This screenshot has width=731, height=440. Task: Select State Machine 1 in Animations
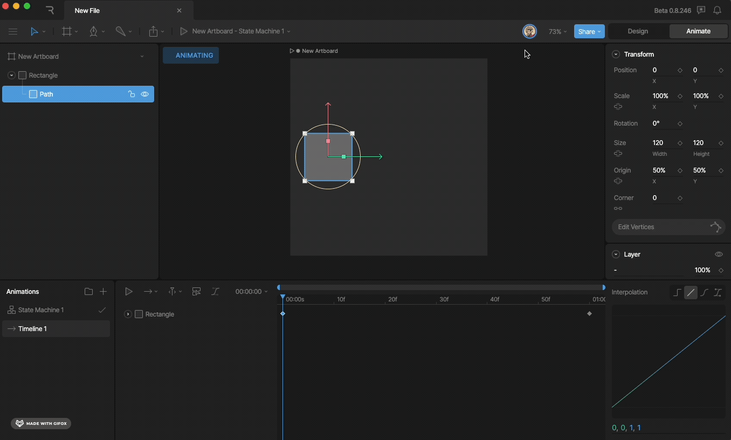(41, 310)
